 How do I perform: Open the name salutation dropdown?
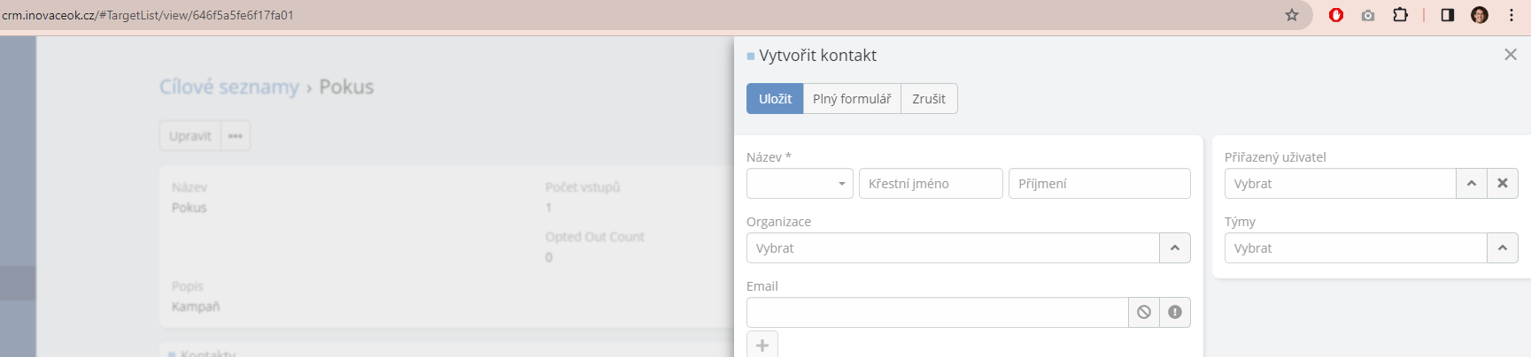click(800, 184)
